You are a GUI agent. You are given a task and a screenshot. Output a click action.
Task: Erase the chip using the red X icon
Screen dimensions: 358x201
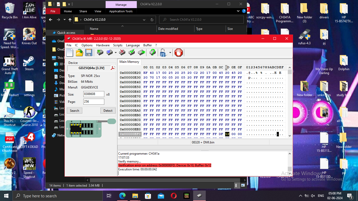click(x=122, y=53)
